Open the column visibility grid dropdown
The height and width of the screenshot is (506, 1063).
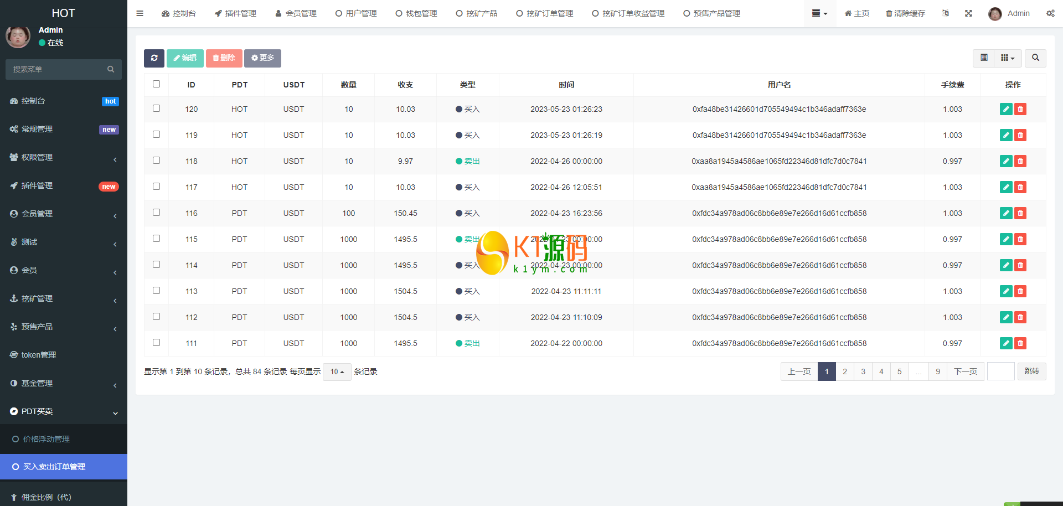(x=1007, y=58)
